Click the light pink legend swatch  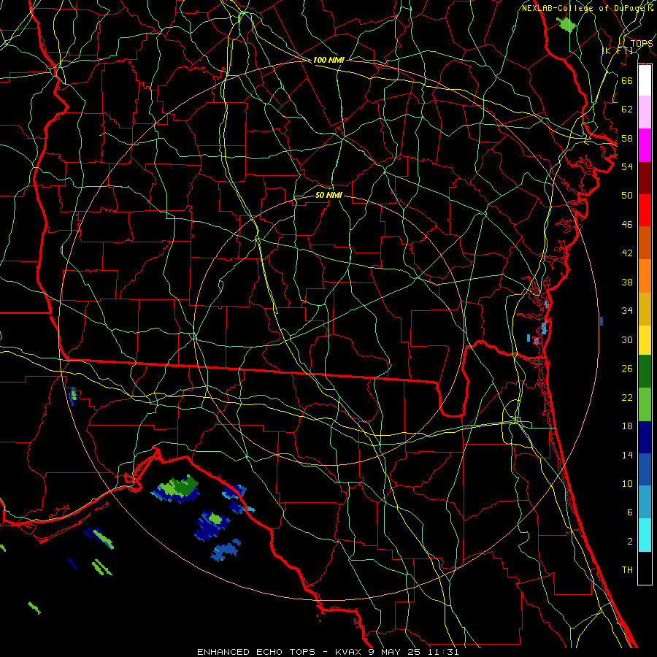pos(645,112)
